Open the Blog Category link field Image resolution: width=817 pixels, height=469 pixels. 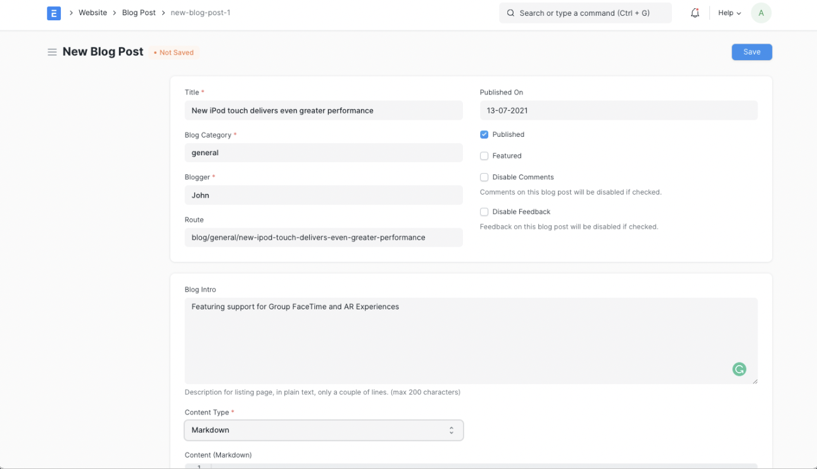(324, 153)
